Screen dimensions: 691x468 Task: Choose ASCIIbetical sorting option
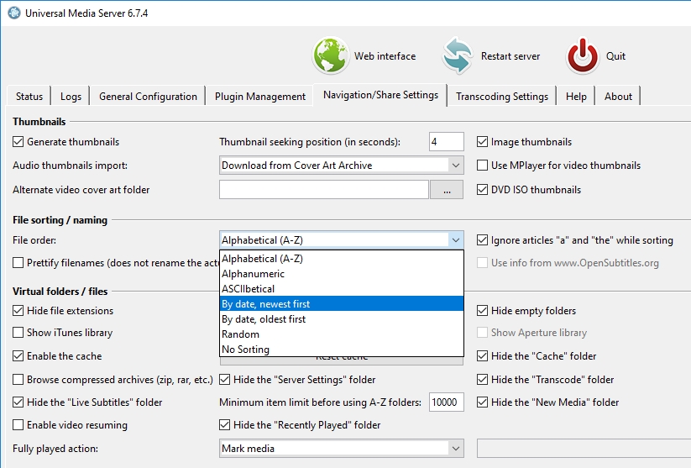click(342, 288)
